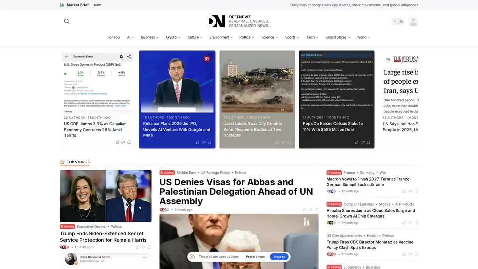Viewport: 478px width, 269px height.
Task: Expand the Business category dropdown
Action: [x=149, y=37]
